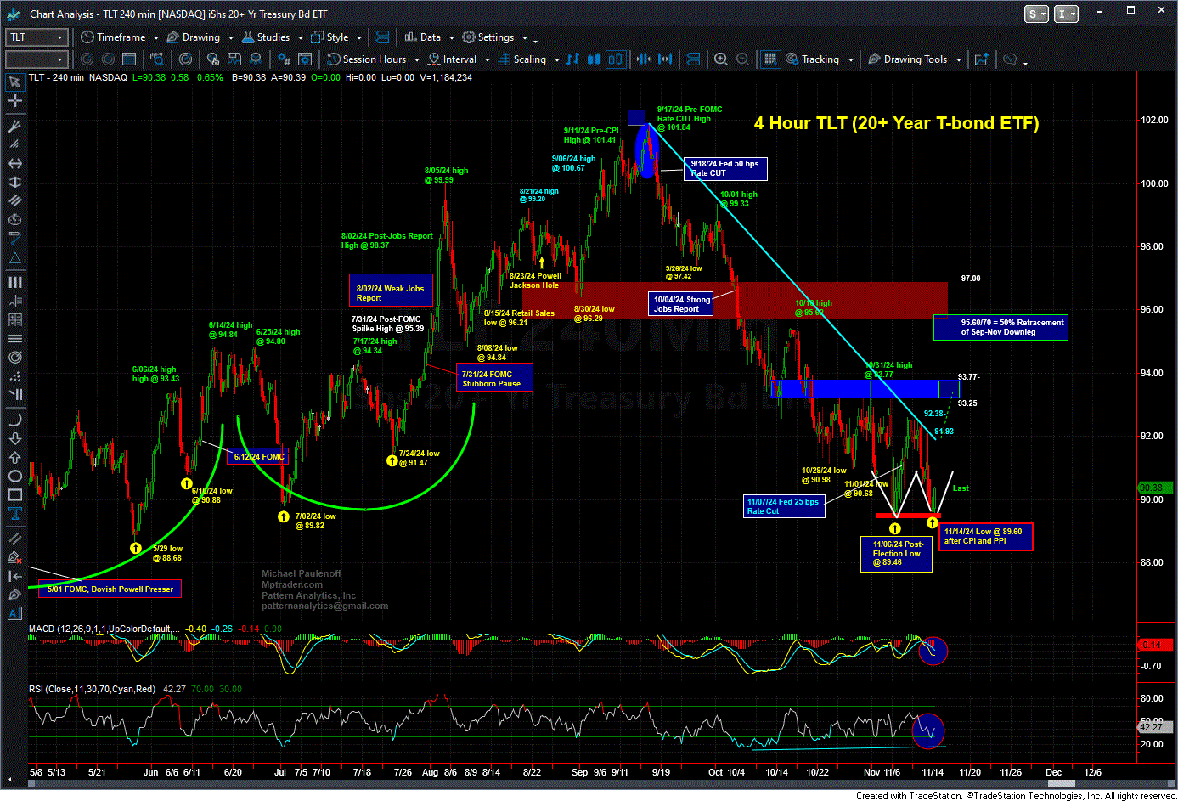Click the zoom out magnifier
Viewport: 1178px width, 801px height.
(743, 59)
